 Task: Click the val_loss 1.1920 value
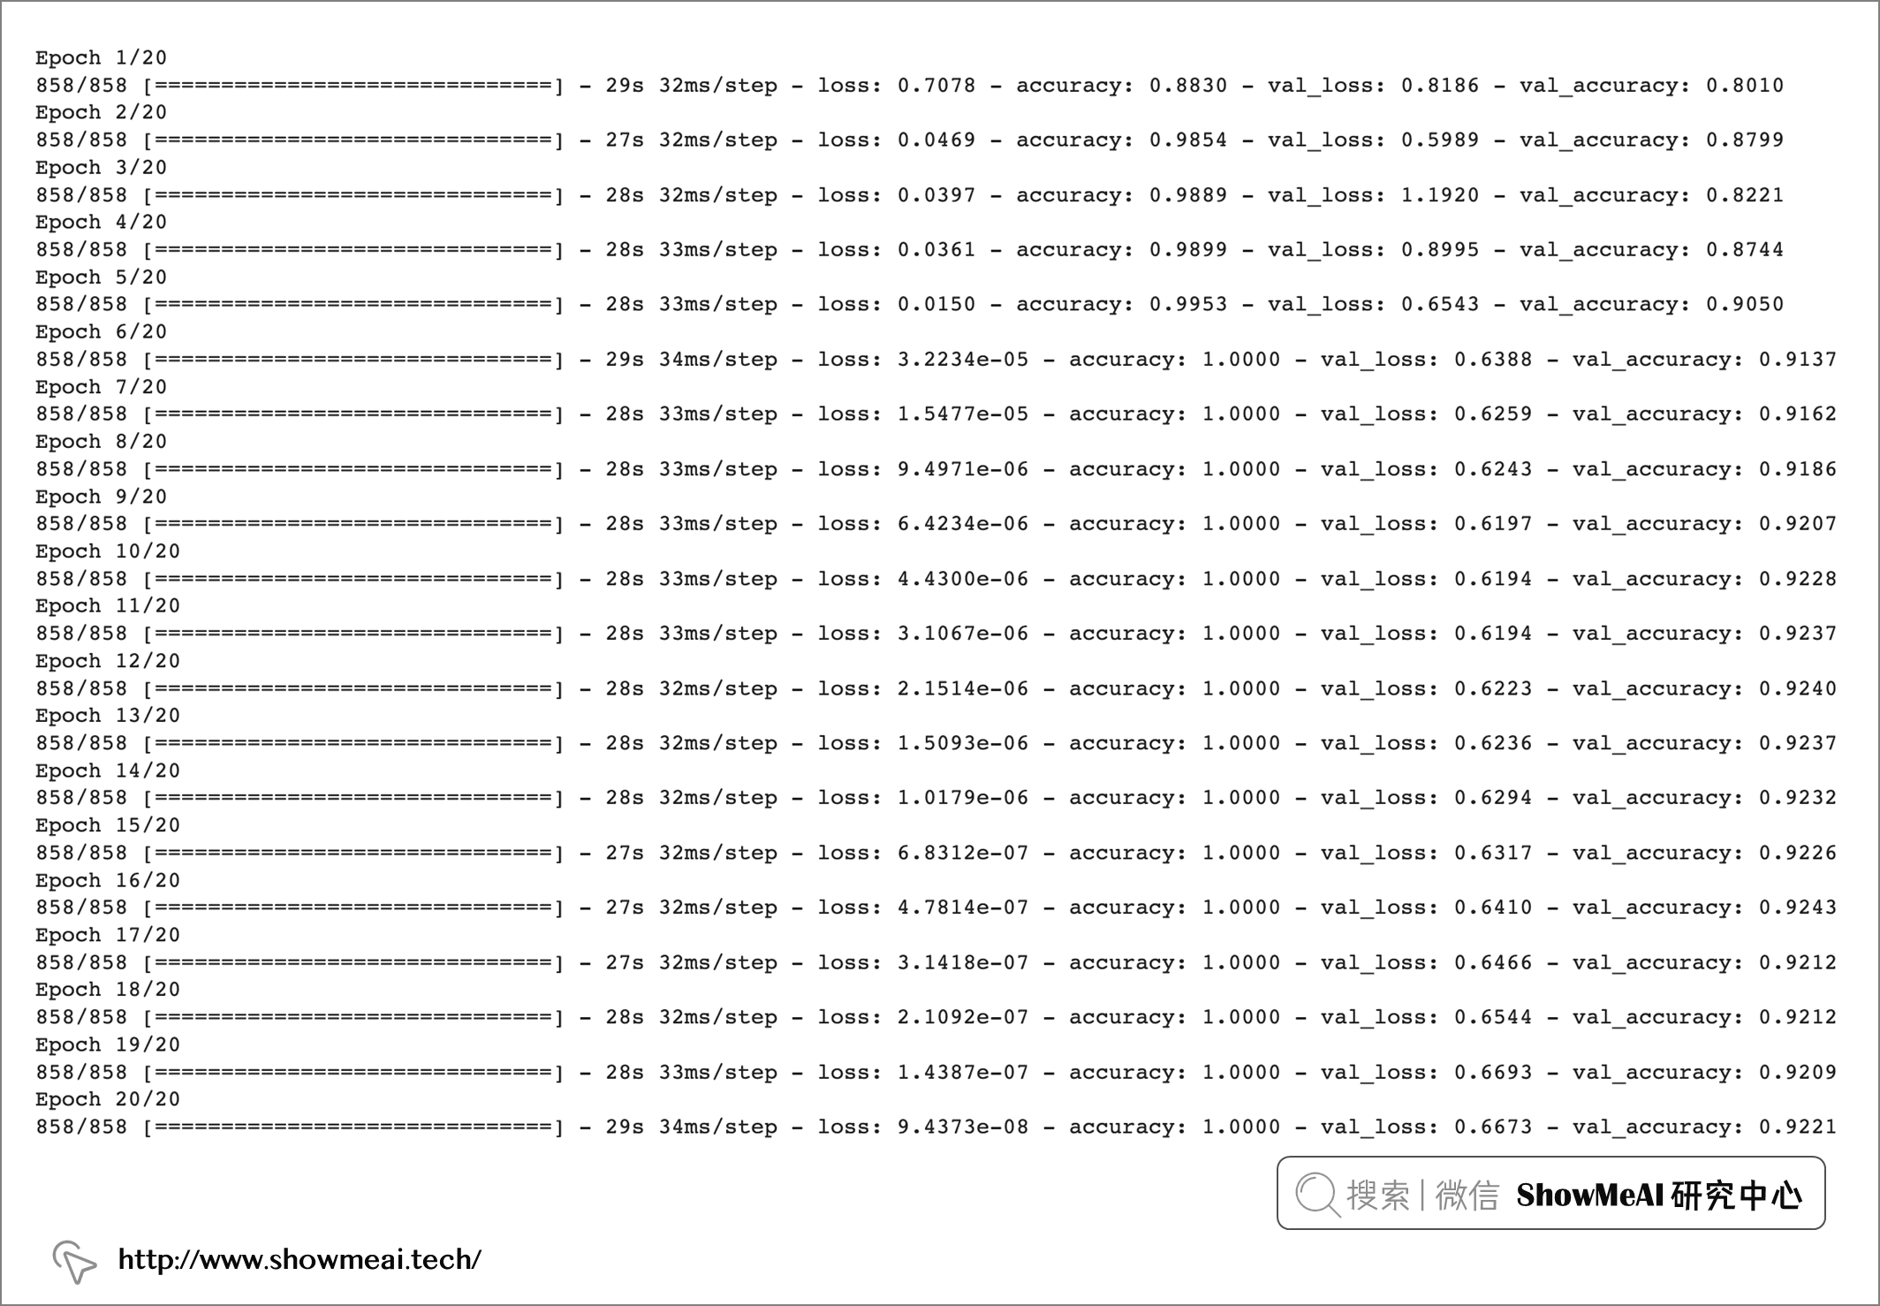pyautogui.click(x=1440, y=195)
